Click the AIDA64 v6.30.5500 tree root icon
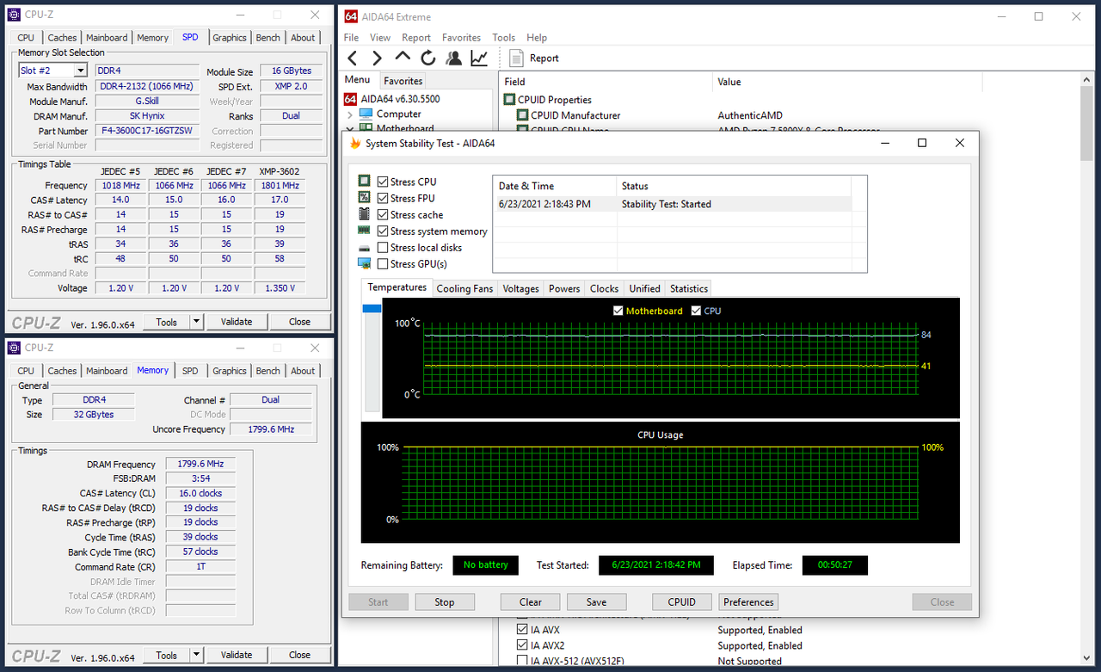Screen dimensions: 1101x672 (350, 98)
